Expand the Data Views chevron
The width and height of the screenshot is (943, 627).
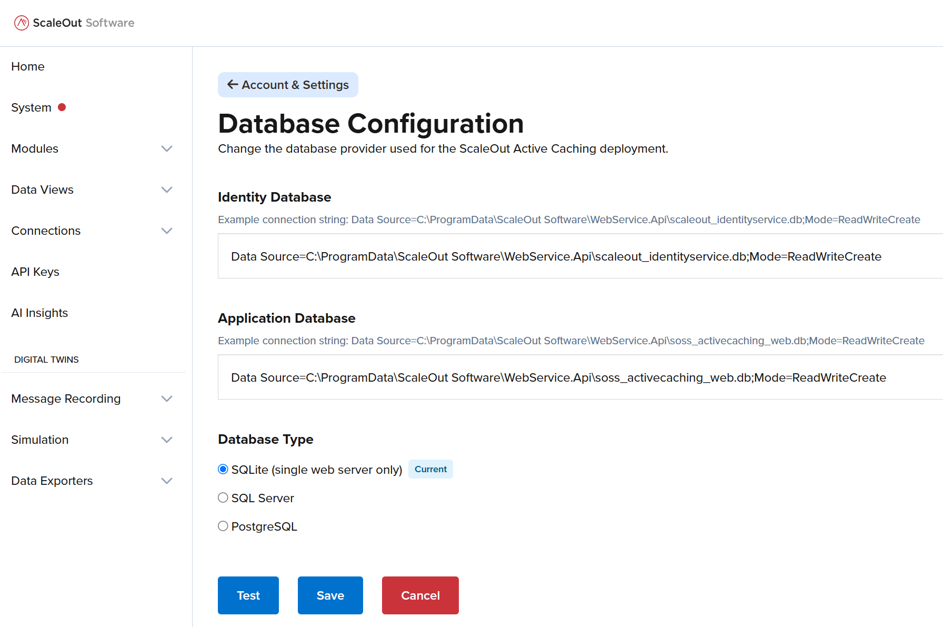point(167,190)
